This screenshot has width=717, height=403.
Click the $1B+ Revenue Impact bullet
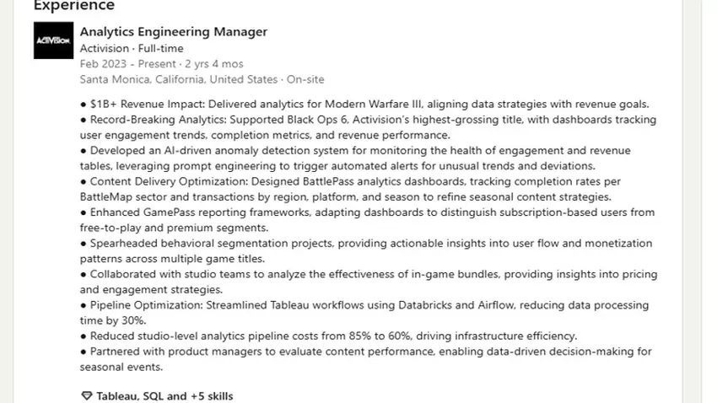[x=364, y=104]
